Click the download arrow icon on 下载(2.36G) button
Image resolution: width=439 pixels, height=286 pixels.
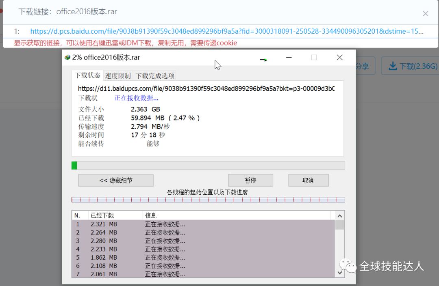pos(392,65)
